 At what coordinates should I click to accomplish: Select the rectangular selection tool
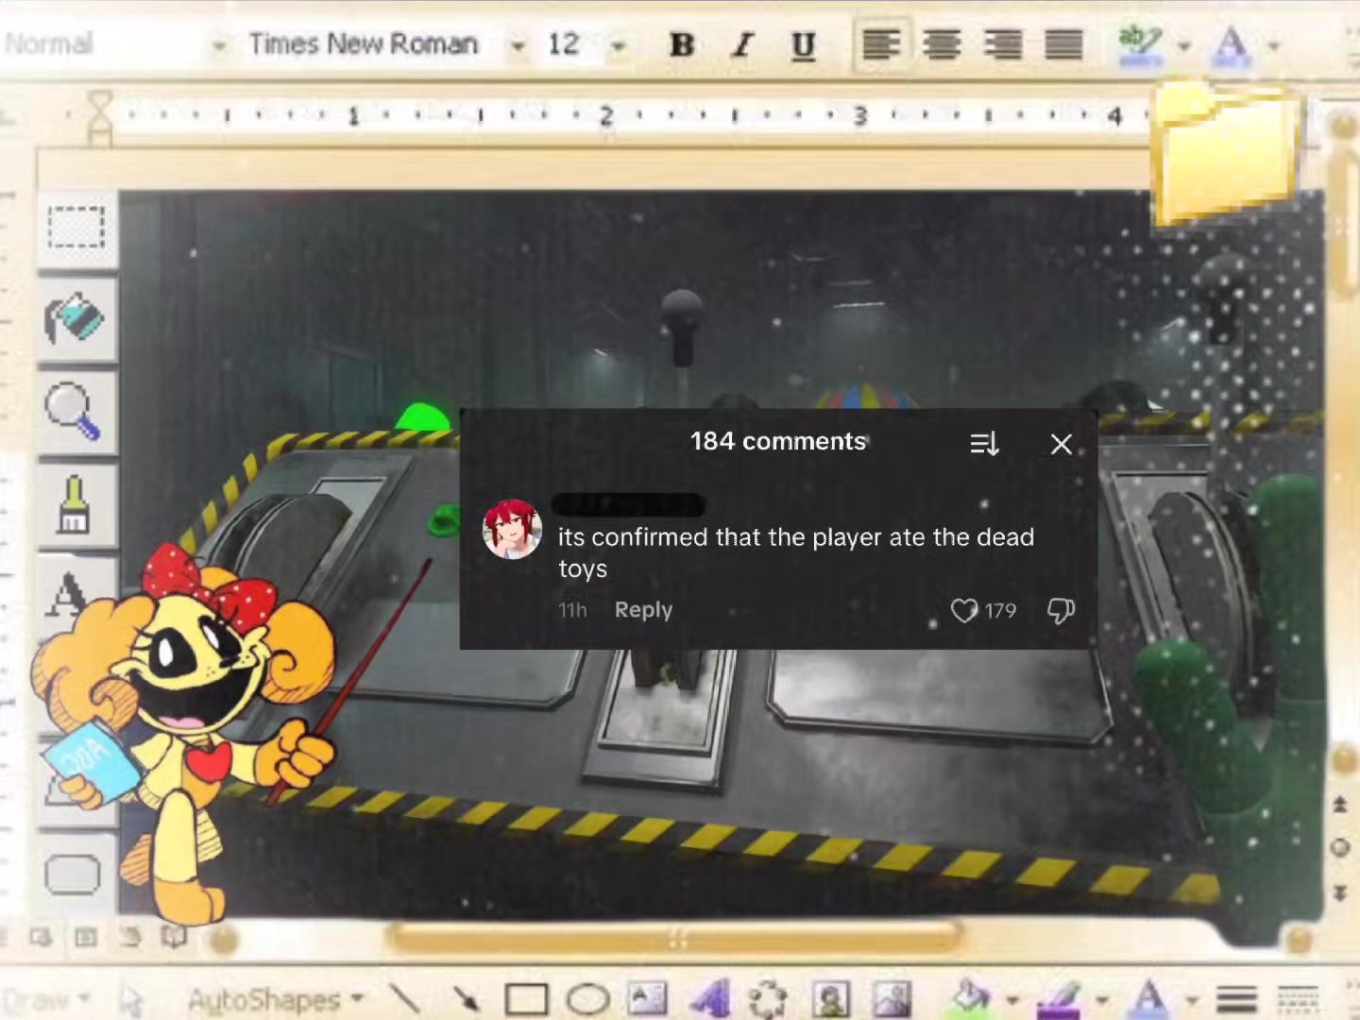[x=76, y=229]
